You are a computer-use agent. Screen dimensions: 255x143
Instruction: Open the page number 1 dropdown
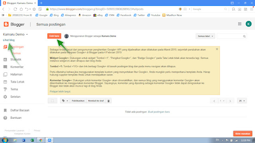(x=222, y=101)
